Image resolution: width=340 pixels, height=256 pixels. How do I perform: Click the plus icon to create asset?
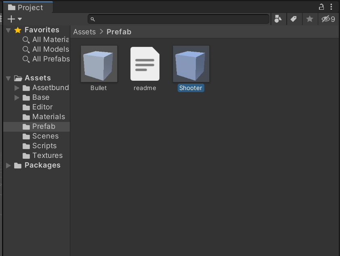coord(11,19)
